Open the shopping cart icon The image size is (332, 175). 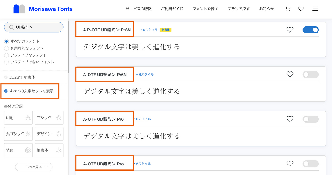pyautogui.click(x=288, y=9)
